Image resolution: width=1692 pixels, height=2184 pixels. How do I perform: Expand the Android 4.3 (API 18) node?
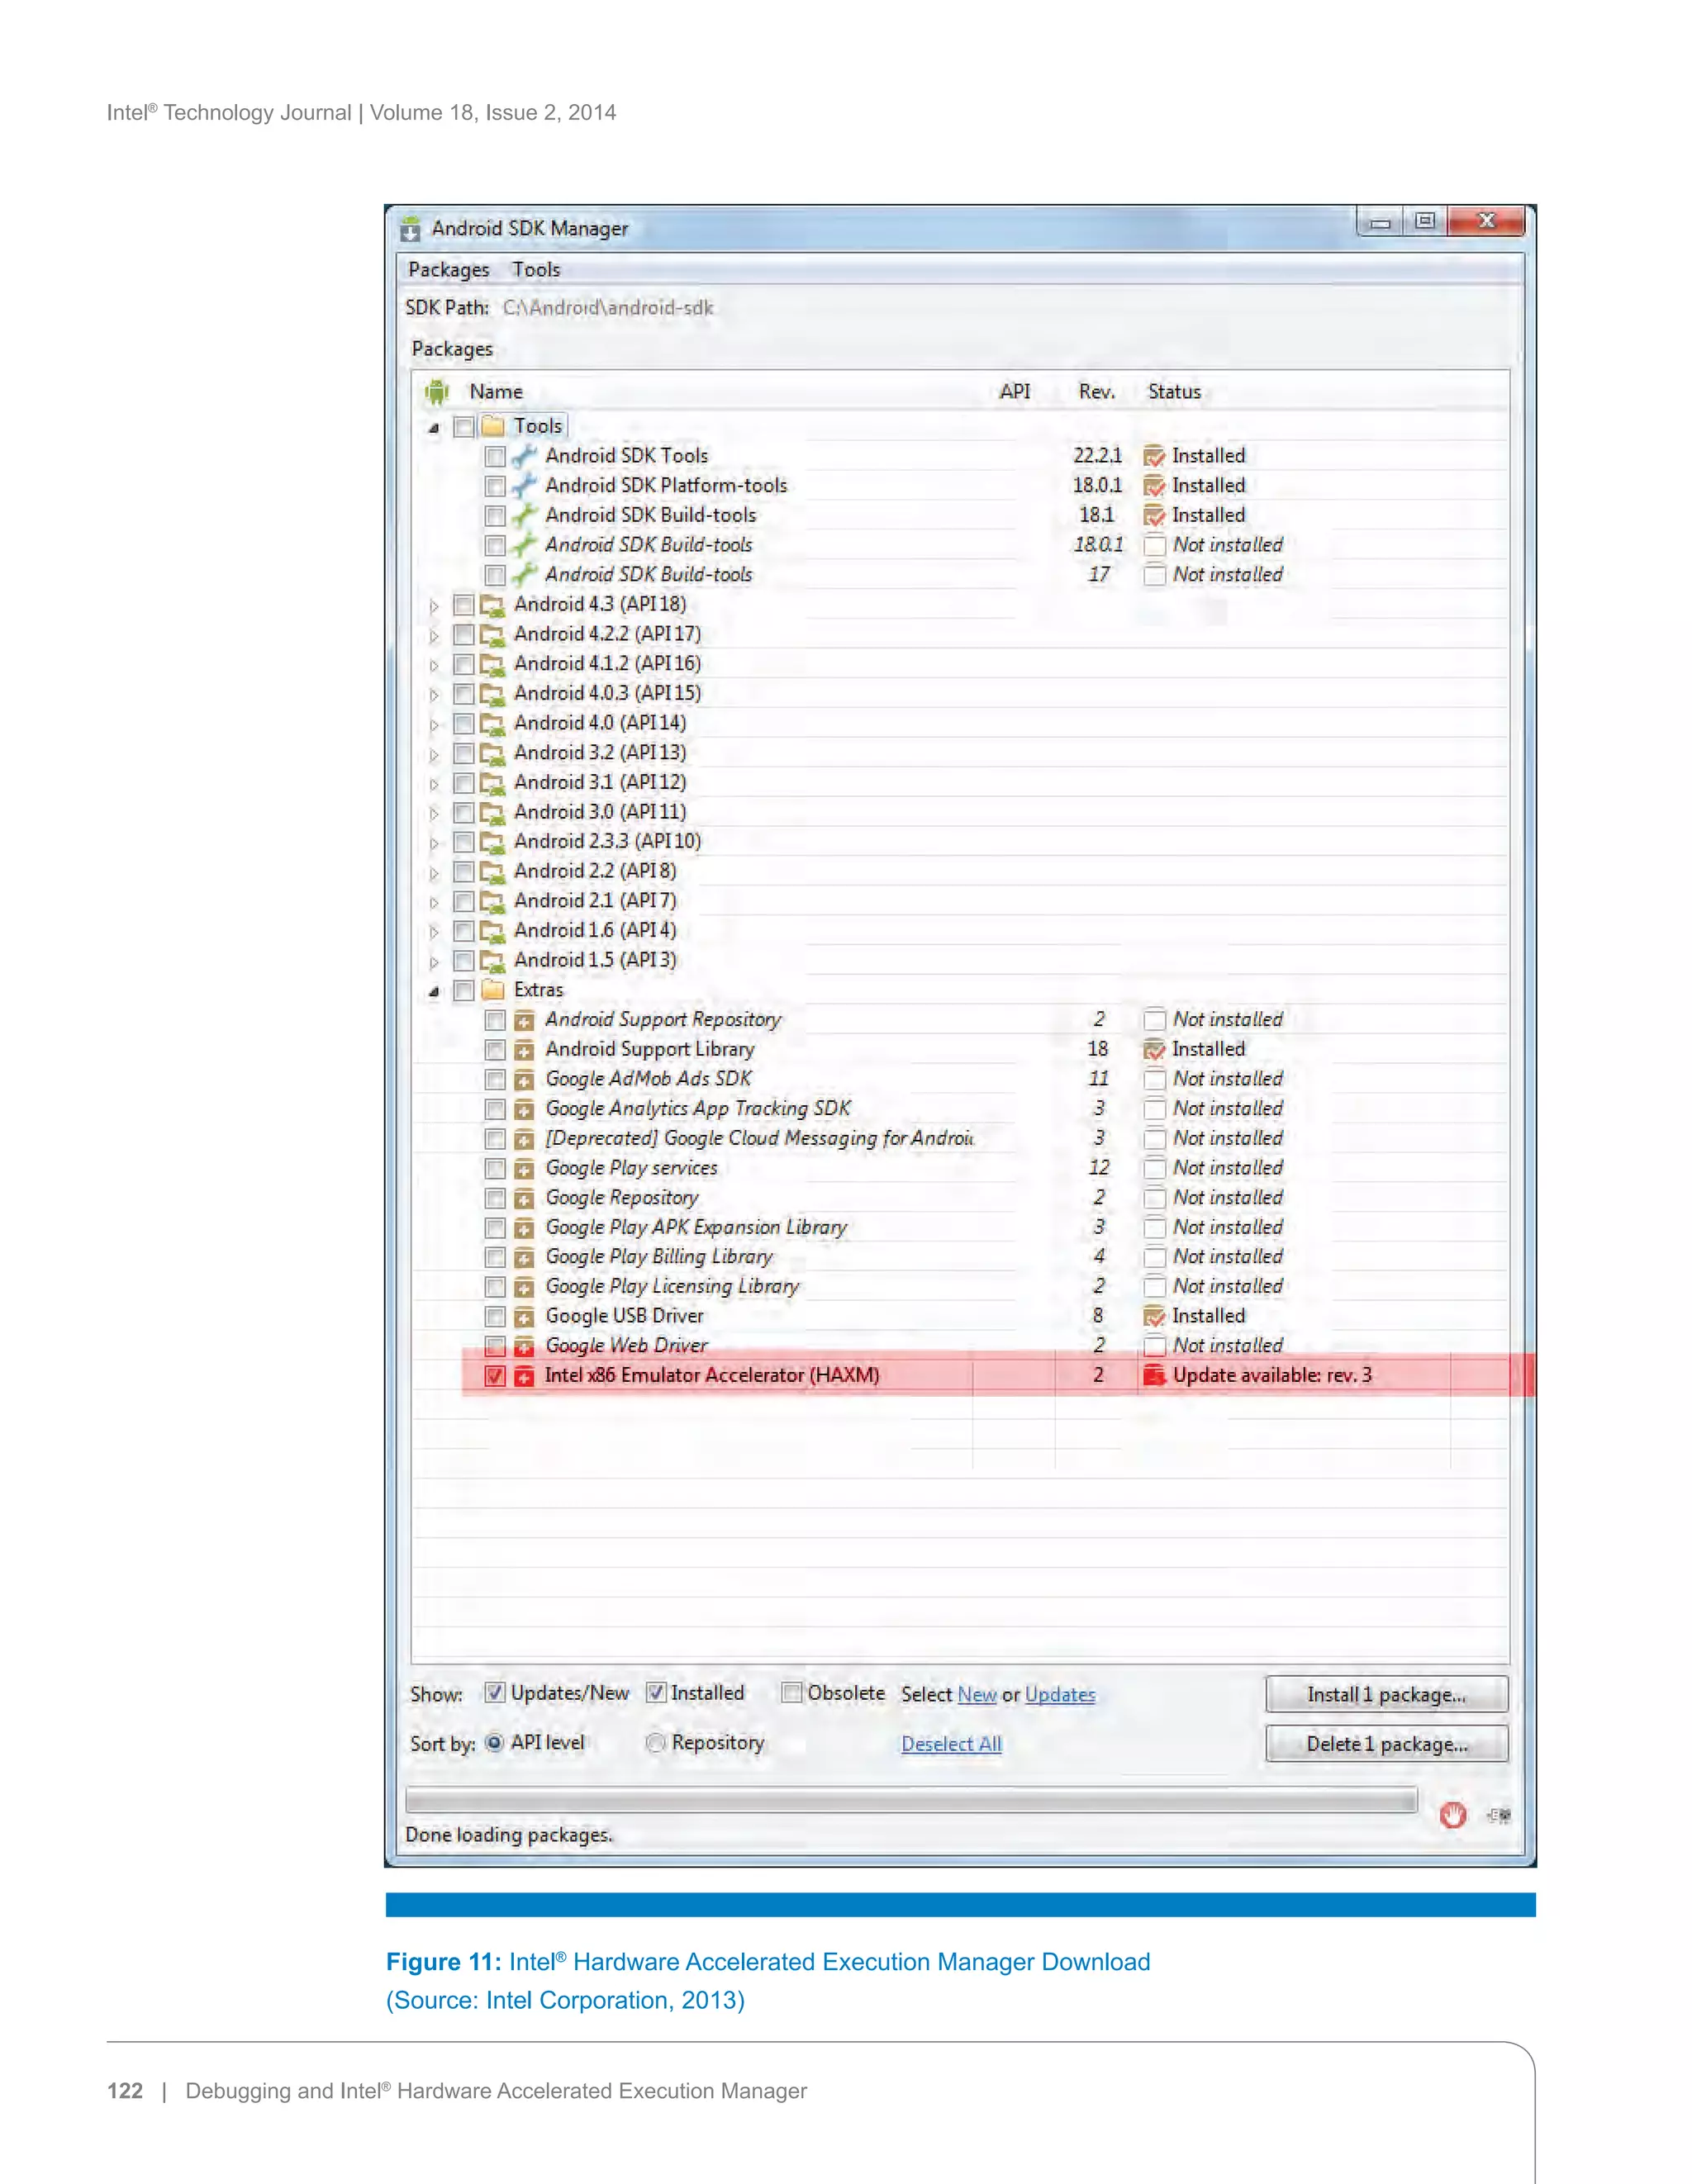point(434,606)
